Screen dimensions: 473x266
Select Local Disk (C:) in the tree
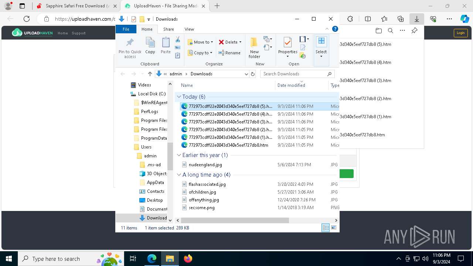152,94
